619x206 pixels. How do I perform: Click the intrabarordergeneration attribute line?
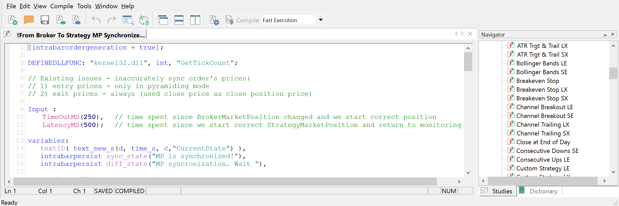pos(95,47)
